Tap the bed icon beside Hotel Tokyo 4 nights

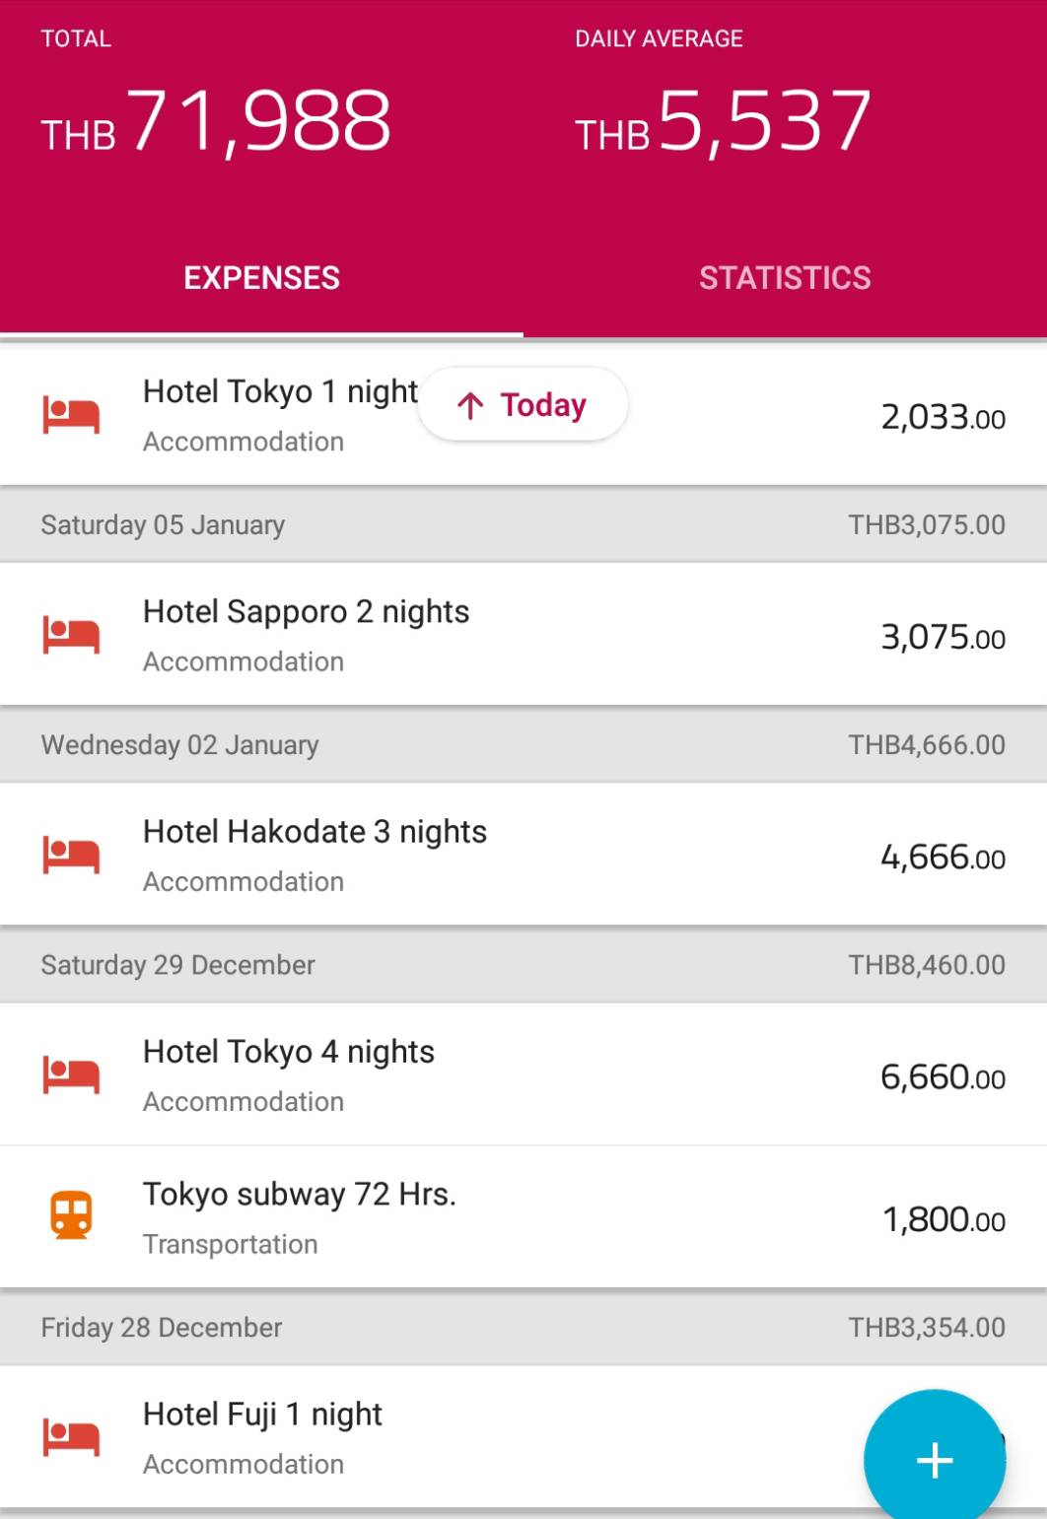pos(71,1075)
